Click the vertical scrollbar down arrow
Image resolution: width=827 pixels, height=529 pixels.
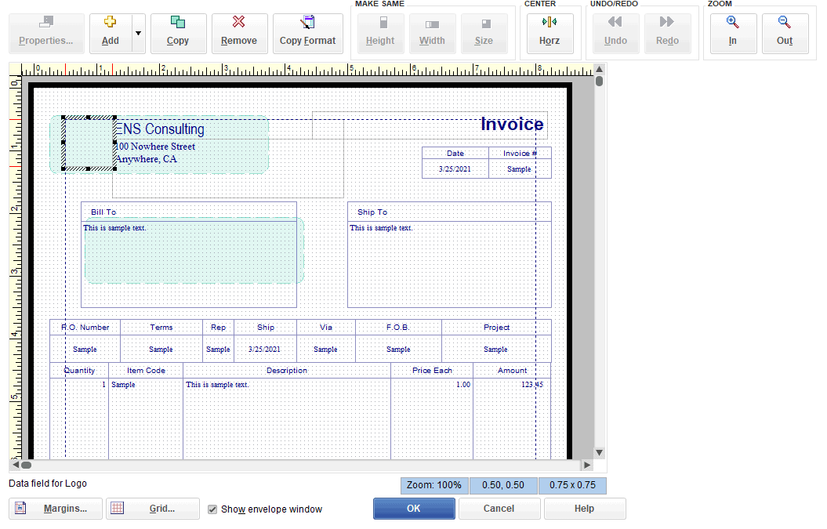pyautogui.click(x=599, y=452)
